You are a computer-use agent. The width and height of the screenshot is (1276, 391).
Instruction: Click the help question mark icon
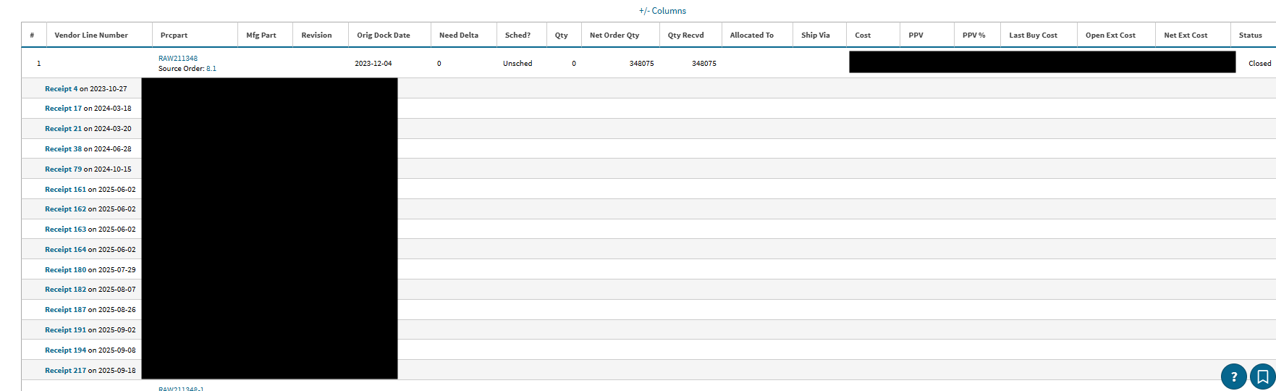[x=1233, y=377]
